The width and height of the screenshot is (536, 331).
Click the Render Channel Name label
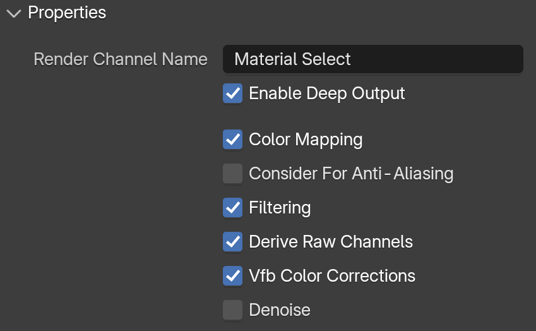(x=121, y=59)
